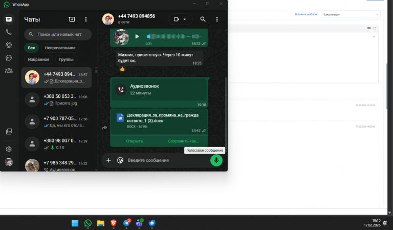The width and height of the screenshot is (393, 230).
Task: Open chat +380 50 053 with Присяга.jpg
Action: coord(57,99)
